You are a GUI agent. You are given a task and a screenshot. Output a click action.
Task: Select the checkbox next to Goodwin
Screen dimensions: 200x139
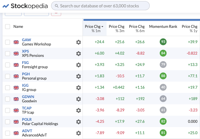[x=8, y=99]
